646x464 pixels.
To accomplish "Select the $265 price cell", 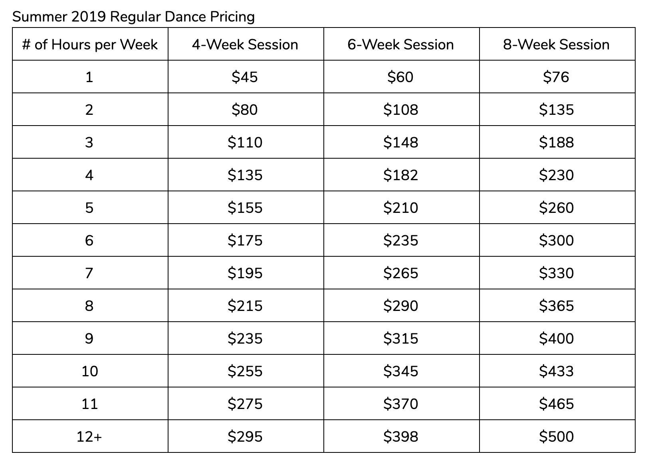I will pyautogui.click(x=401, y=273).
